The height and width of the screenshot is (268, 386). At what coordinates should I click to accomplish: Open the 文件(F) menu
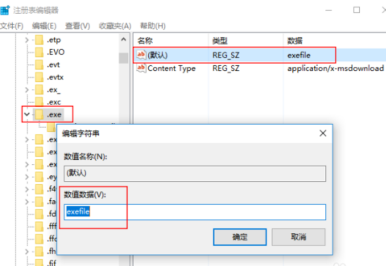pyautogui.click(x=12, y=26)
